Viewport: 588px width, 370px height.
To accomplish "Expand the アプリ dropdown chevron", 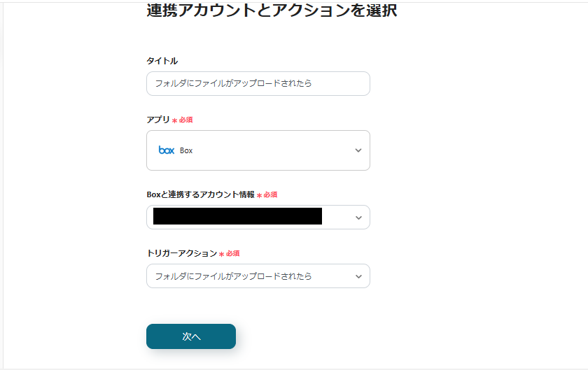I will (x=358, y=150).
